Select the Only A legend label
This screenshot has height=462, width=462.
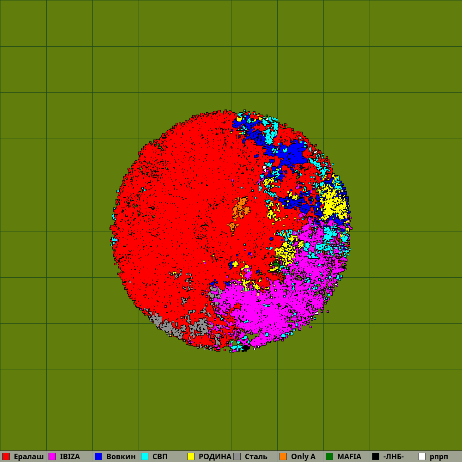pos(303,457)
